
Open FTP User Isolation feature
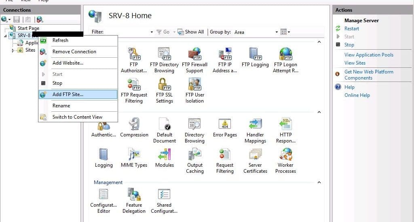pos(194,90)
